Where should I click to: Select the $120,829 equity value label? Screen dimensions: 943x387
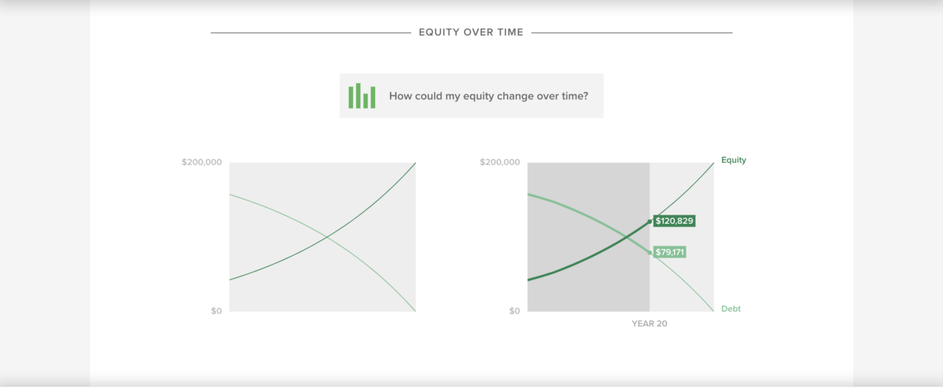click(674, 221)
